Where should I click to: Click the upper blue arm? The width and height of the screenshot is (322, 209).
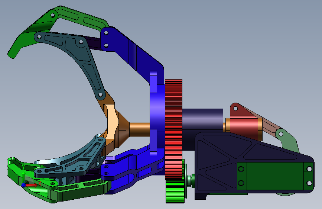(x=133, y=55)
